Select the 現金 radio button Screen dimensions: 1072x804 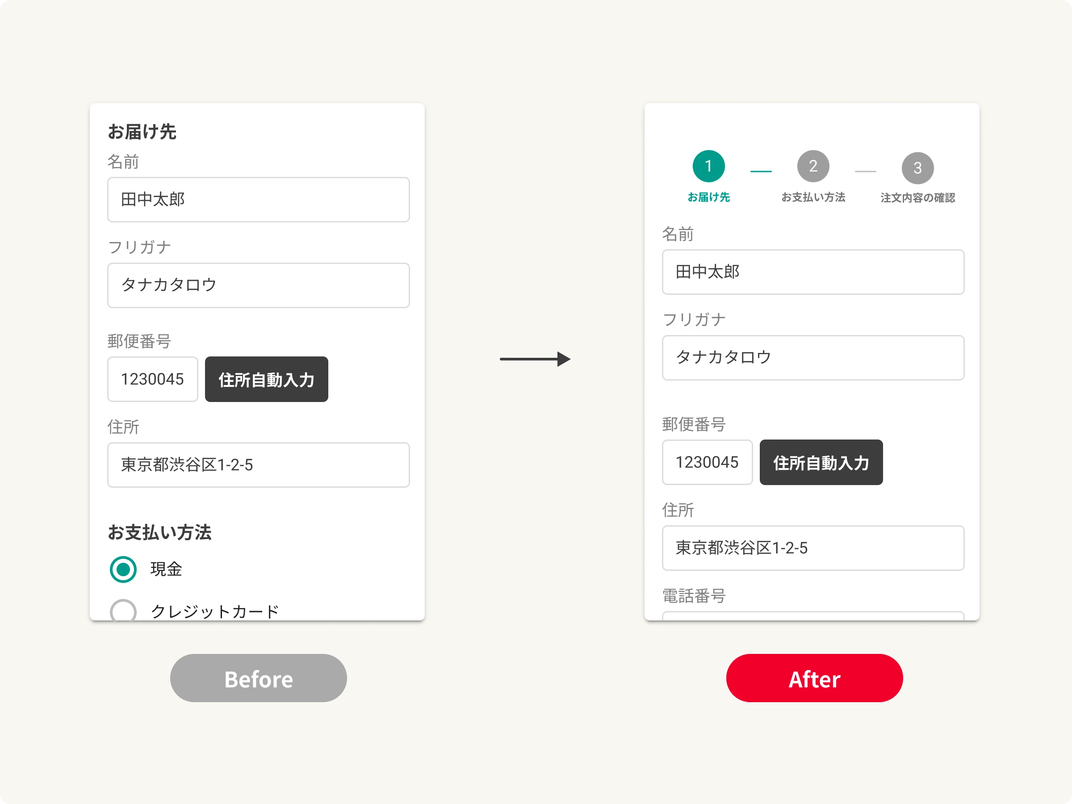pos(123,569)
